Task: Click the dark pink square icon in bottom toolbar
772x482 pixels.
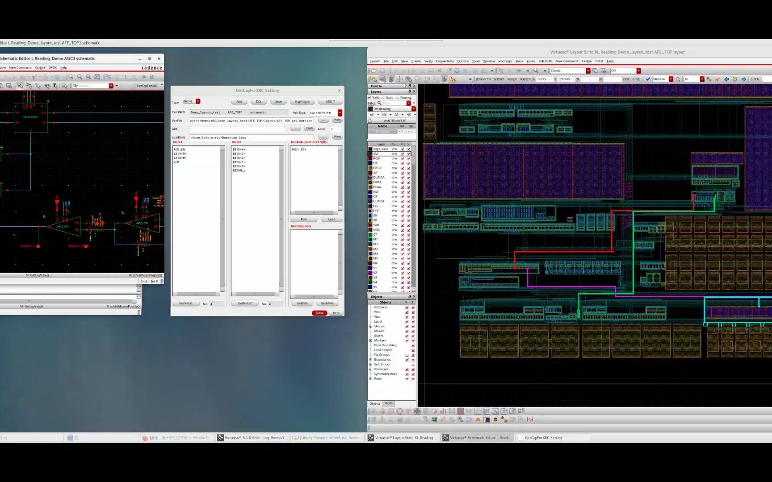Action: click(461, 411)
